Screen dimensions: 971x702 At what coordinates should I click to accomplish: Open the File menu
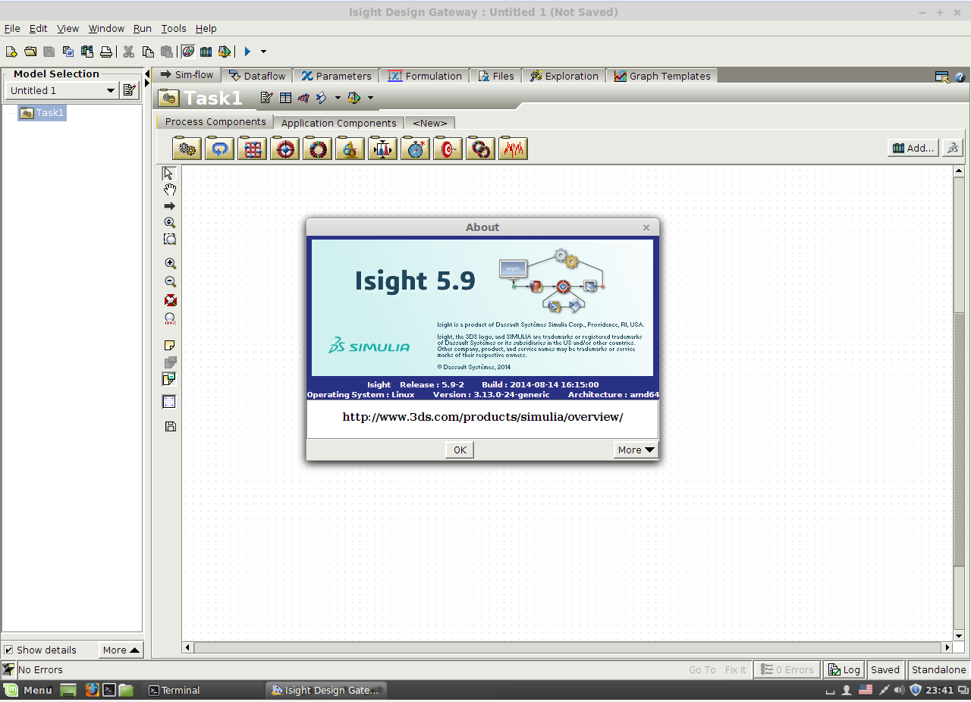pyautogui.click(x=12, y=28)
